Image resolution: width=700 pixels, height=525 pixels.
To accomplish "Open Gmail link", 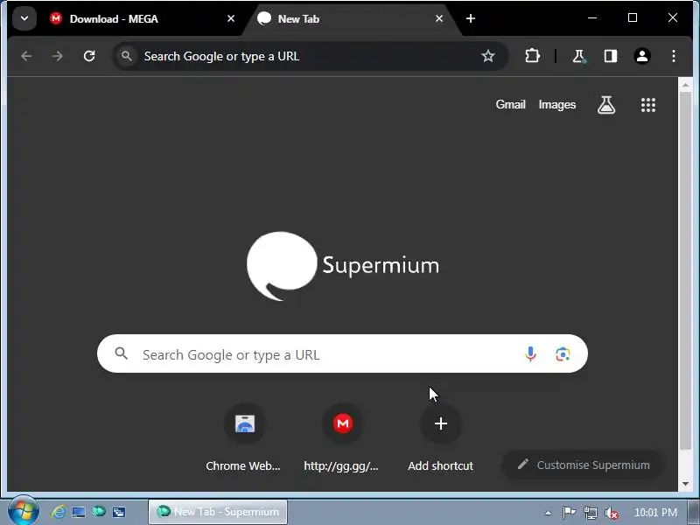I will coord(510,104).
